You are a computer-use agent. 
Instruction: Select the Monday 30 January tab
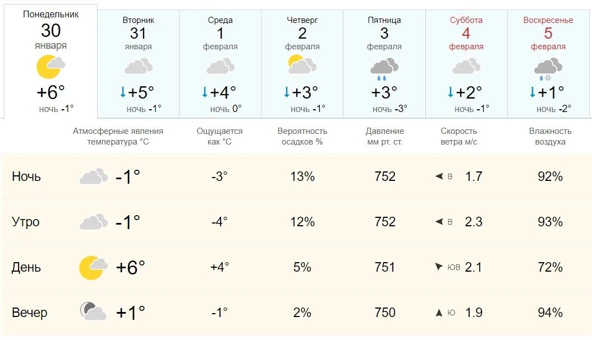click(51, 62)
